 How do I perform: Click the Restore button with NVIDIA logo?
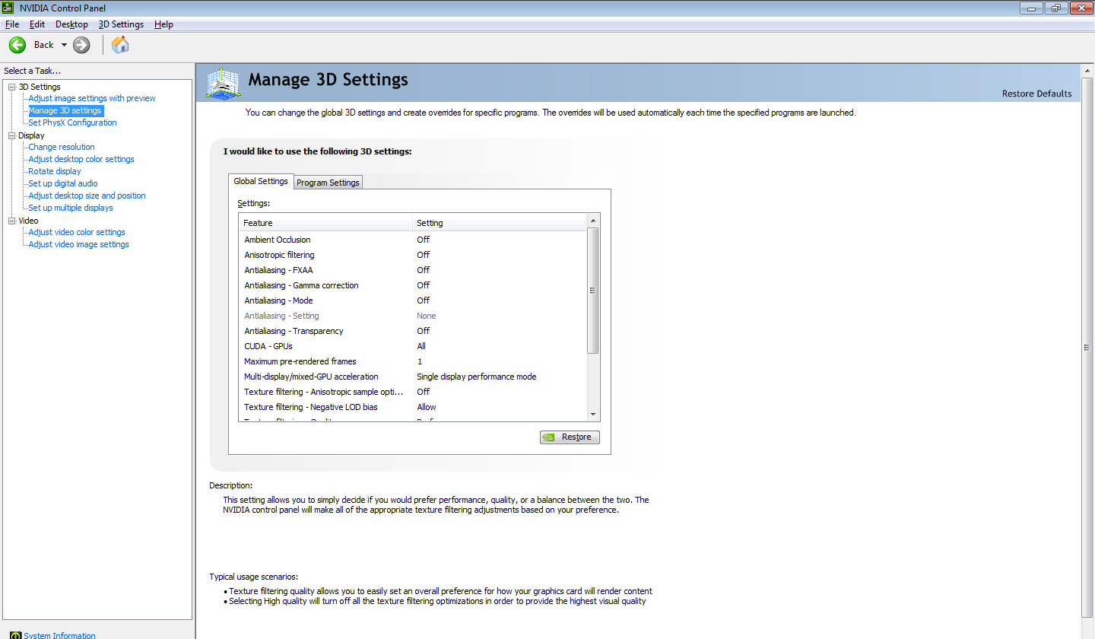[570, 437]
